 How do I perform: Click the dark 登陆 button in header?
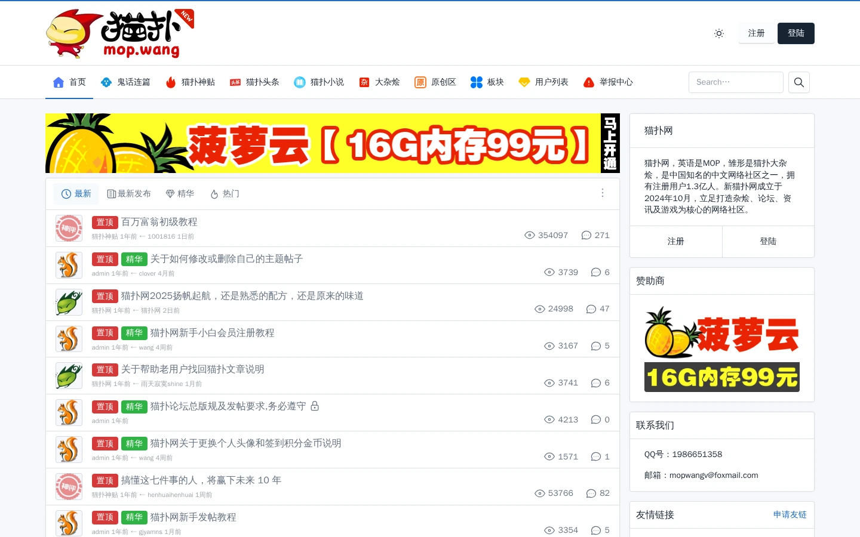795,33
